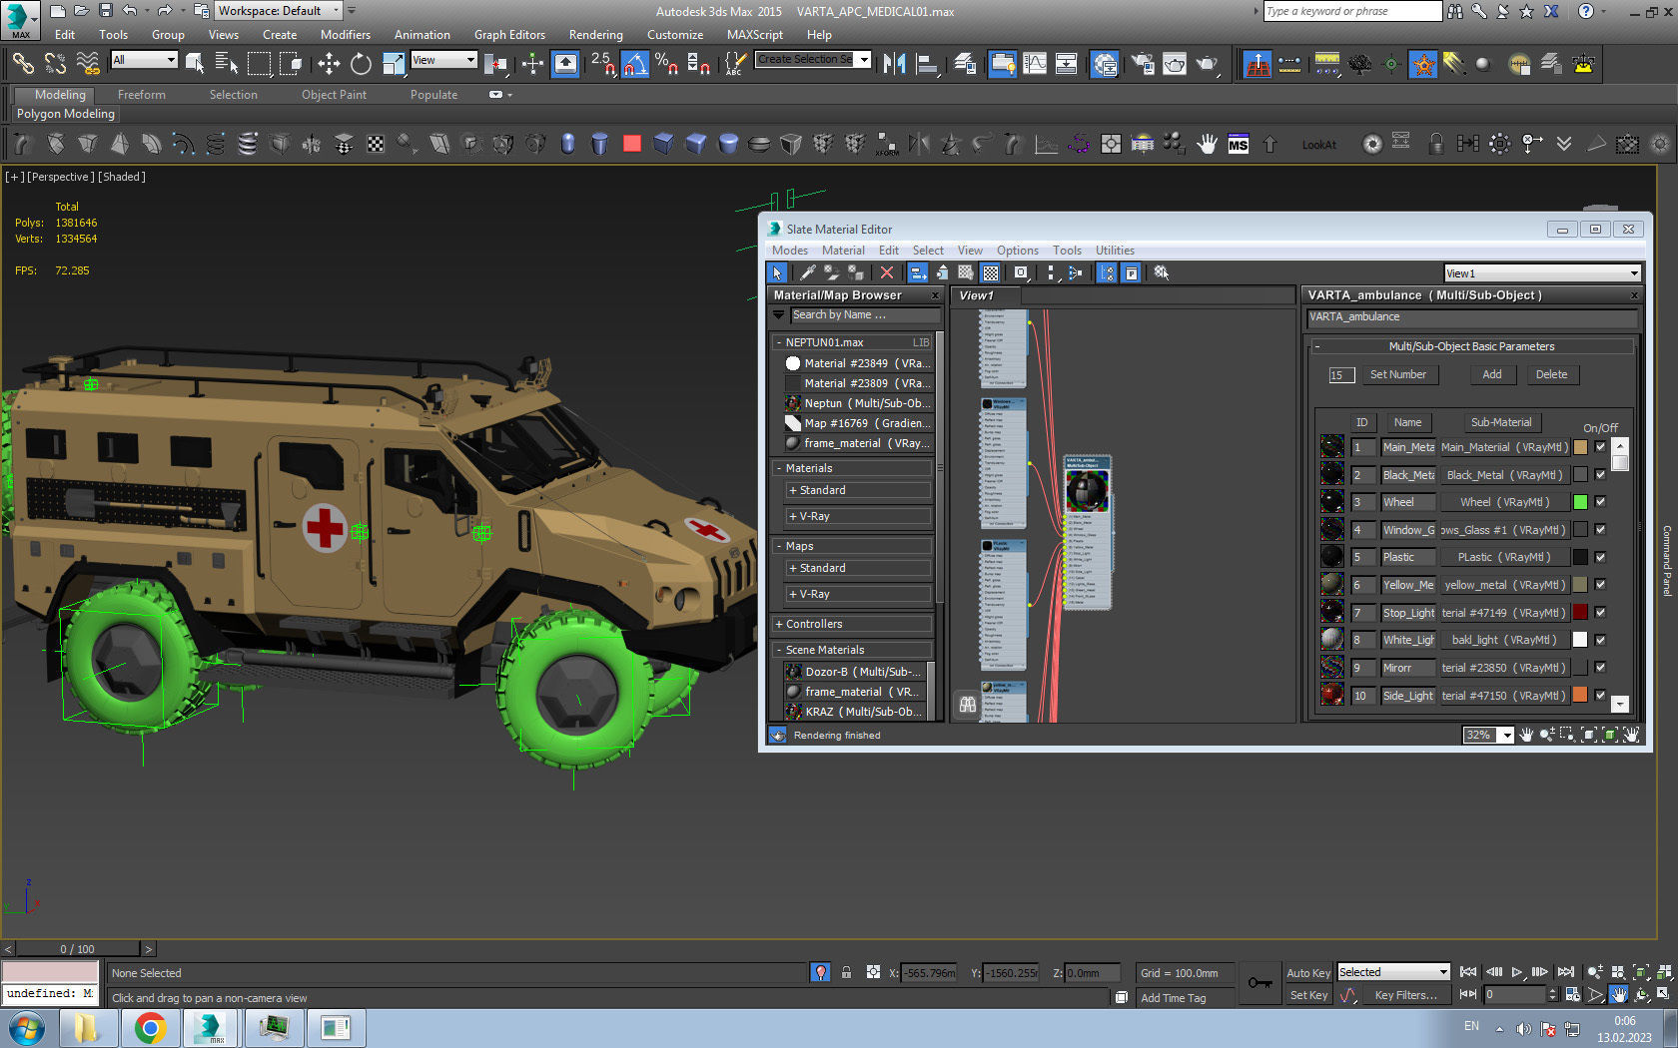The image size is (1678, 1048).
Task: Click the dark red swatch for Stop_Light
Action: point(1580,613)
